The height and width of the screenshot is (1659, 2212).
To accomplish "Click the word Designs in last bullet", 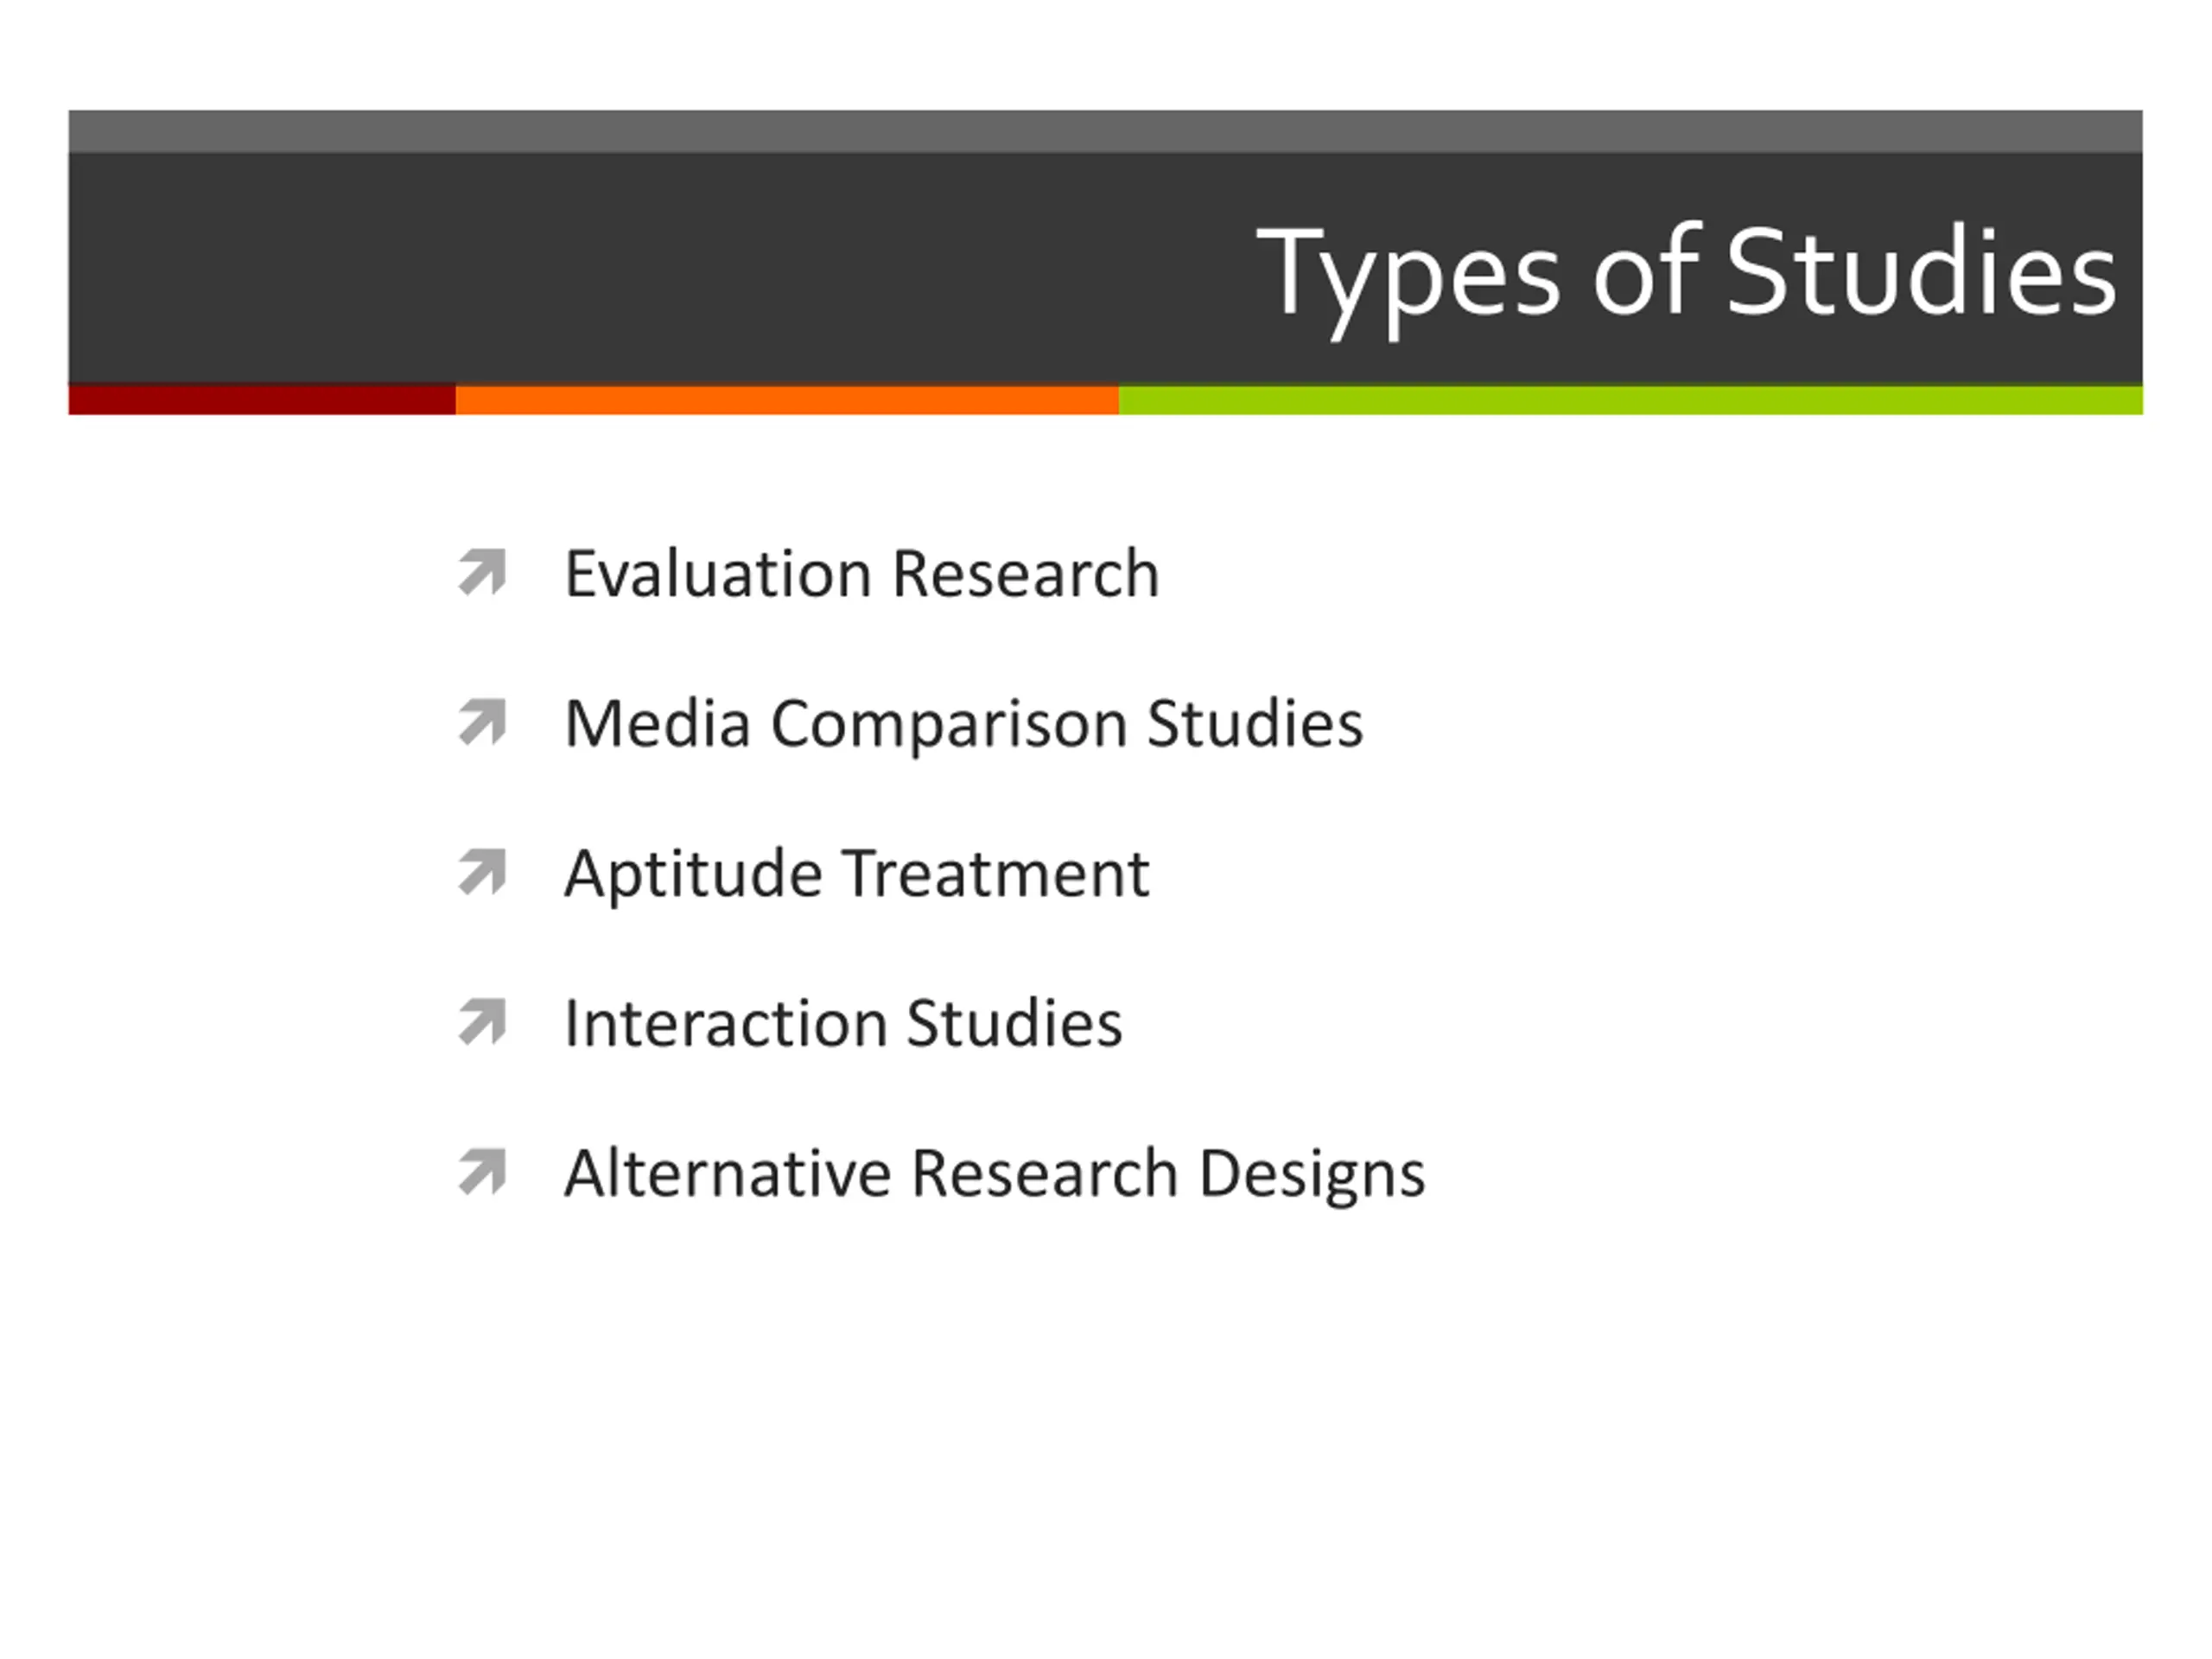I will click(x=1312, y=1176).
